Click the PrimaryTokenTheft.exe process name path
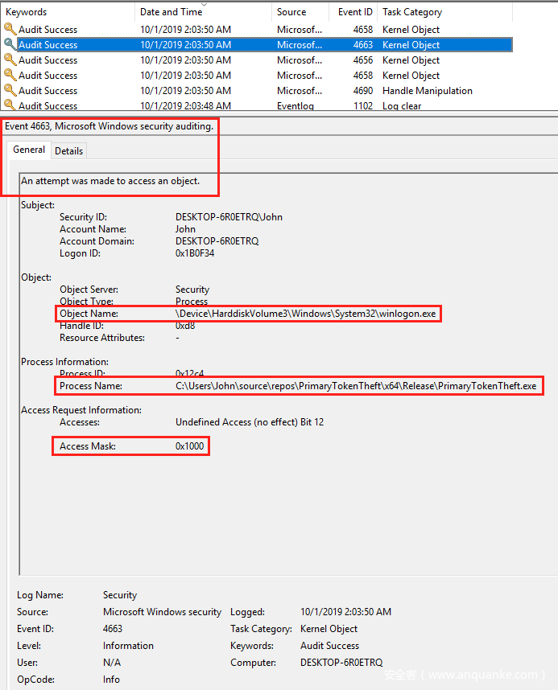This screenshot has height=690, width=558. (x=355, y=386)
